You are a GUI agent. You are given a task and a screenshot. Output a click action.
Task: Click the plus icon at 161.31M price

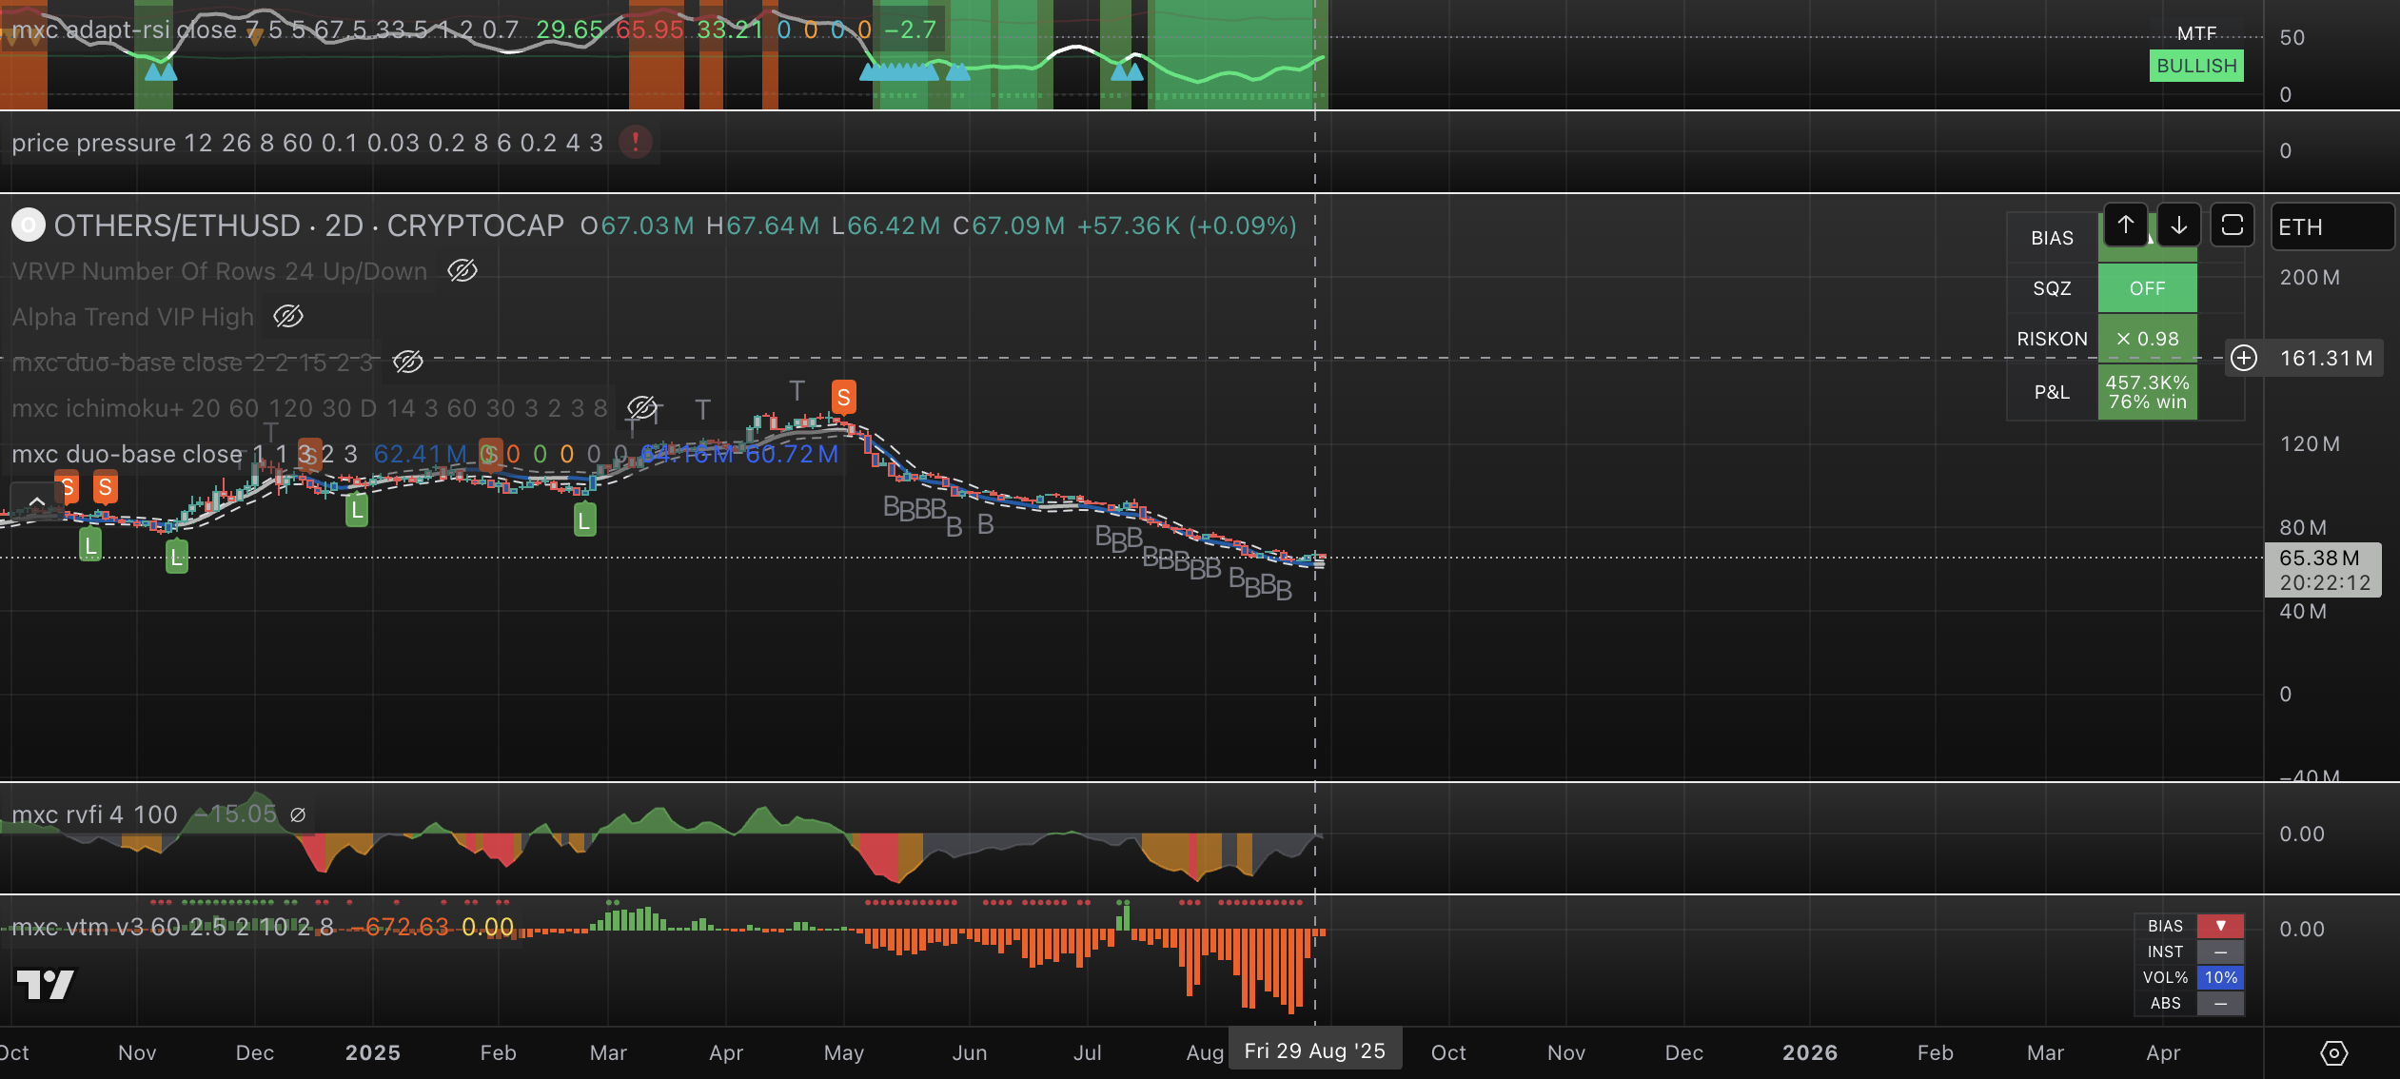[2244, 358]
